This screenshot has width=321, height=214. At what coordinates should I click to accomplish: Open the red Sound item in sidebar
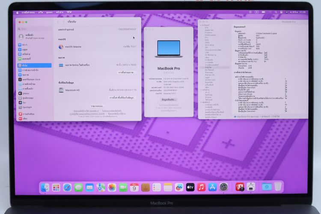coord(34,119)
